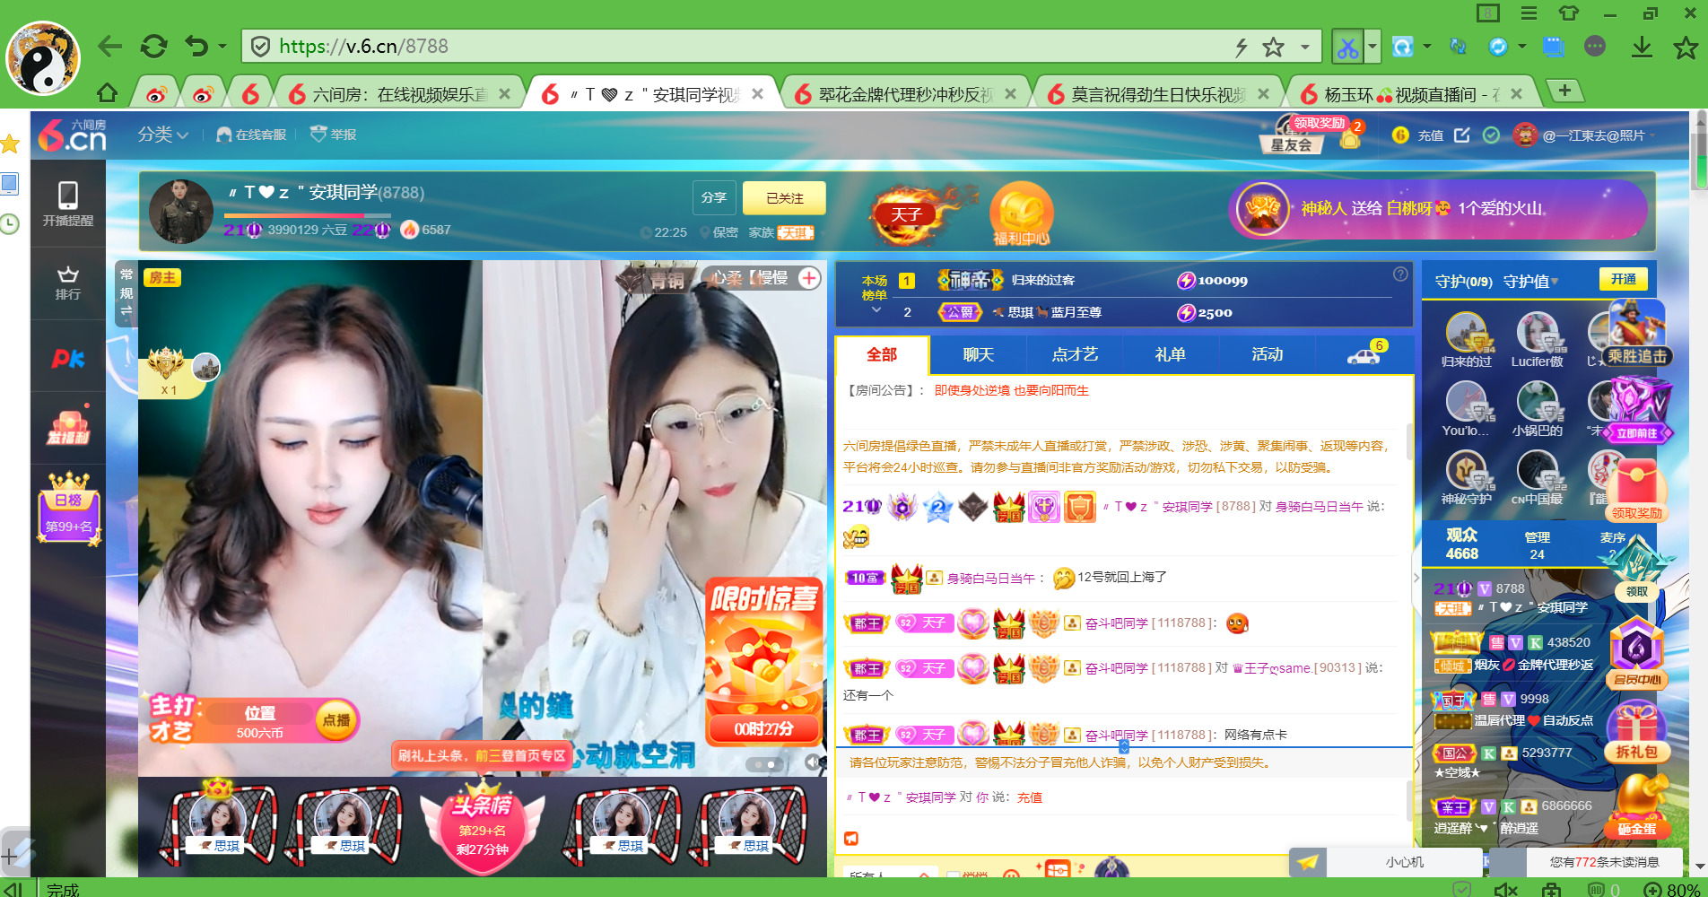Reload the page with refresh icon
Image resolution: width=1708 pixels, height=897 pixels.
(x=154, y=47)
